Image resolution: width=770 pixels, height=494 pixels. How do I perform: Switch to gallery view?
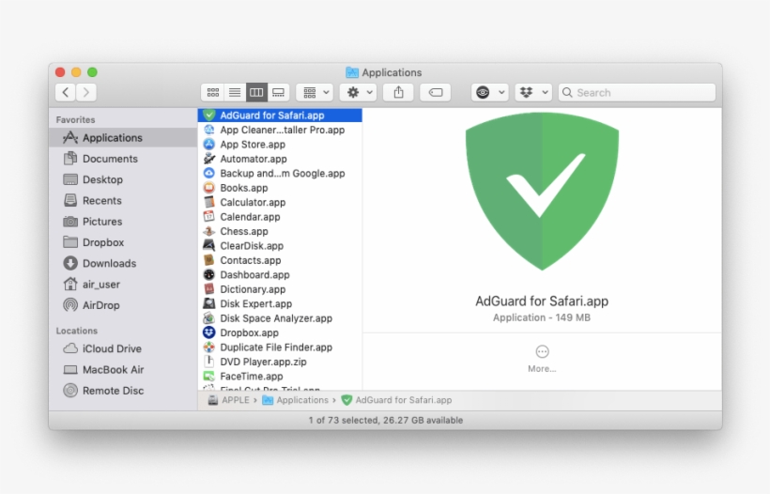[x=279, y=92]
